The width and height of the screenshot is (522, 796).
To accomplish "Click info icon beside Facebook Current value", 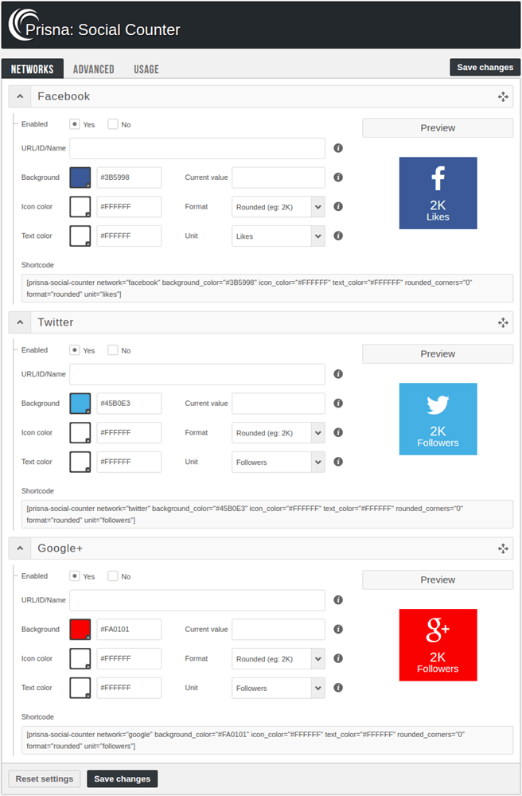I will [338, 178].
